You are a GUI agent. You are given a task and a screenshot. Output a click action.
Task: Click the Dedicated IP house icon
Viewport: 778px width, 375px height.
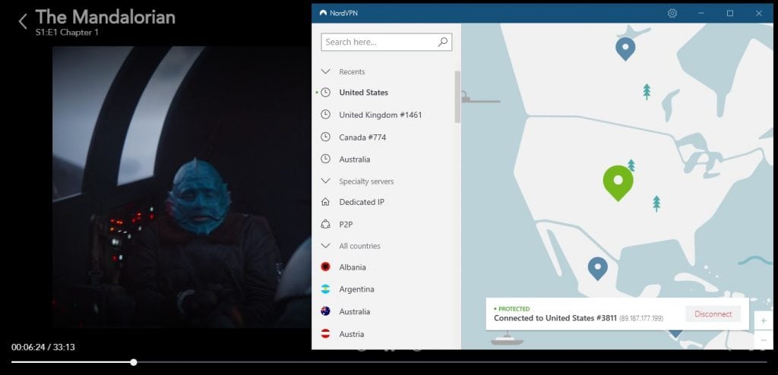(x=325, y=202)
